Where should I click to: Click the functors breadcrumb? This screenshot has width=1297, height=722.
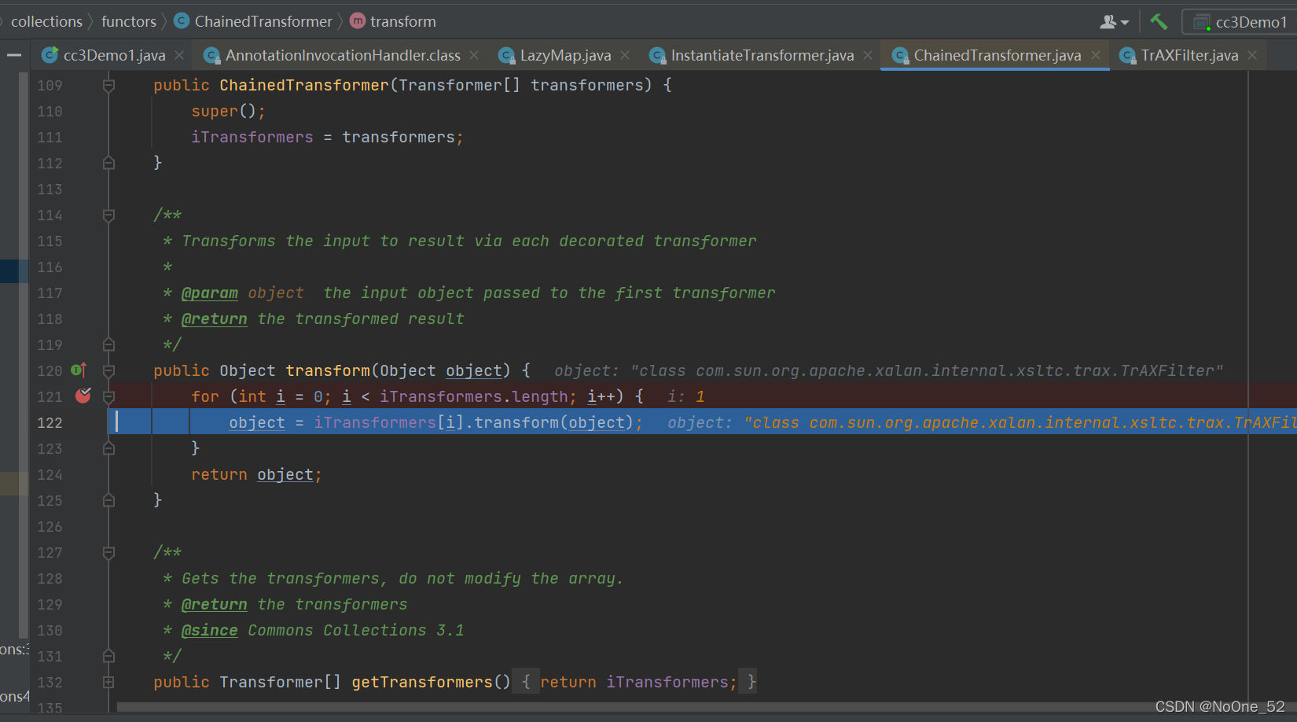[x=129, y=21]
